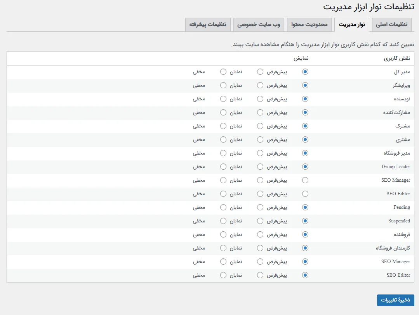Select "نمایان" radio for the "نویسنده" role
The width and height of the screenshot is (419, 315).
point(260,99)
